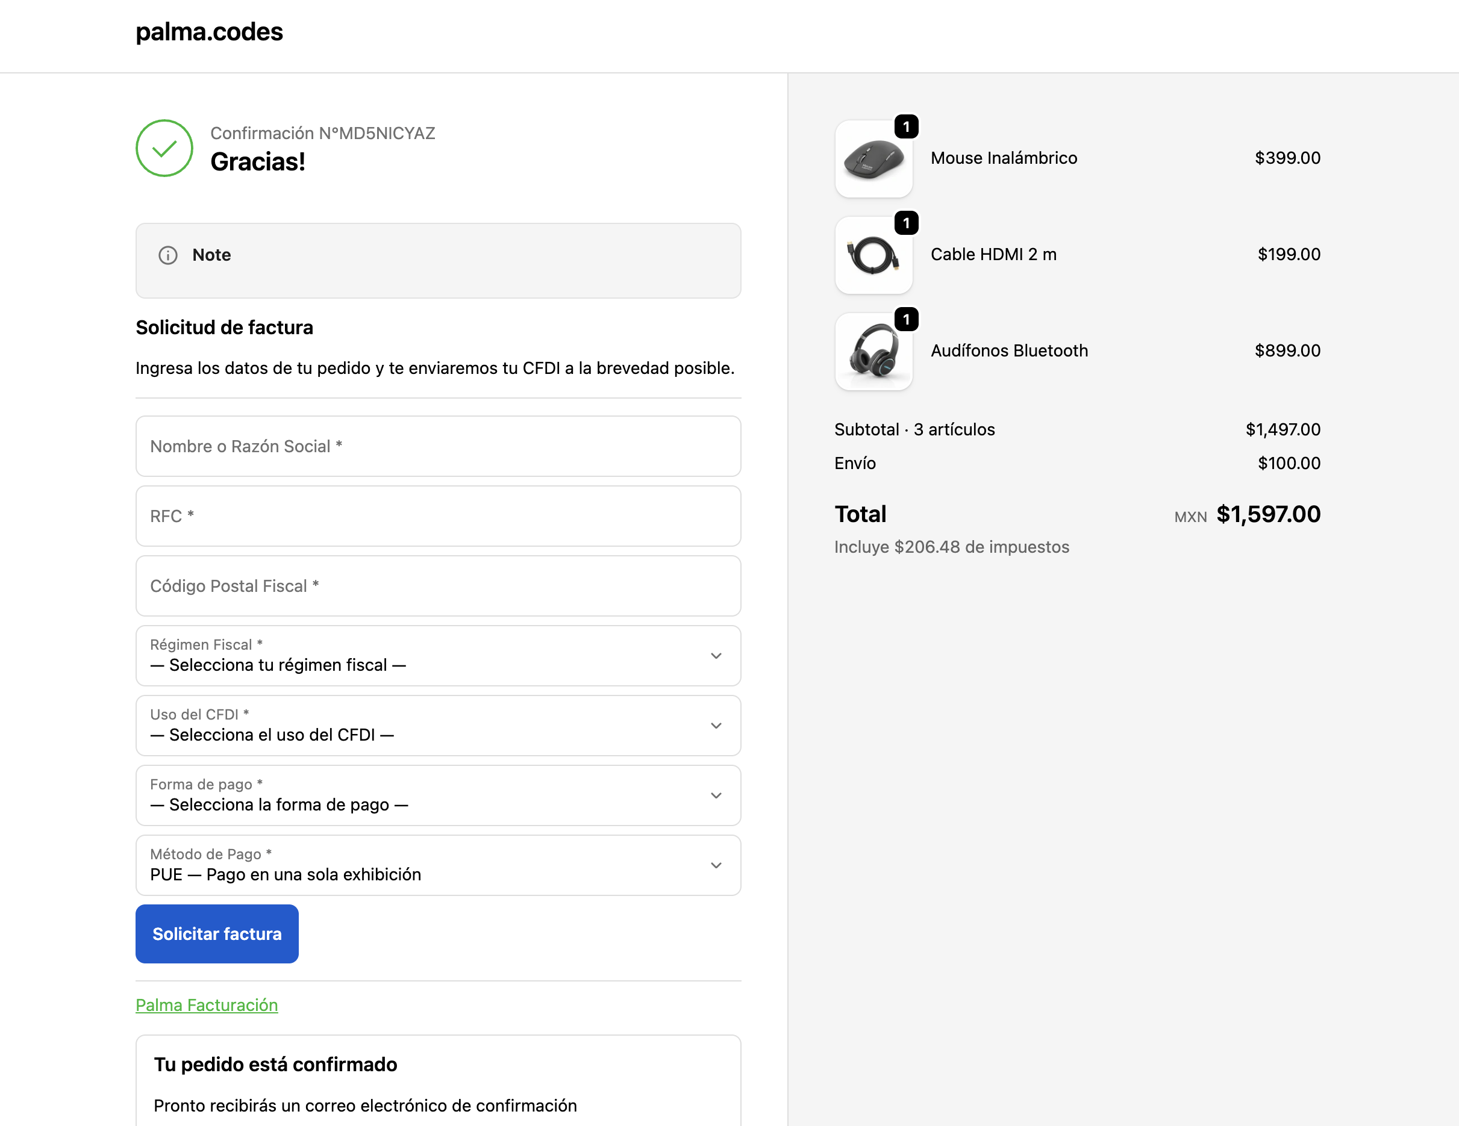Click the Gracias! heading

[x=258, y=161]
